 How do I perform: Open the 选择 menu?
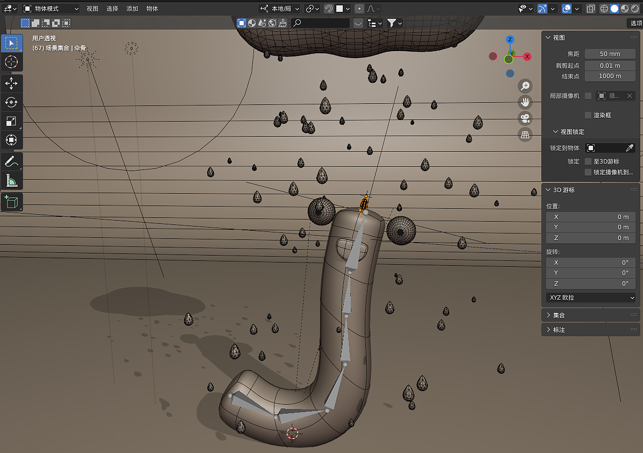[112, 9]
